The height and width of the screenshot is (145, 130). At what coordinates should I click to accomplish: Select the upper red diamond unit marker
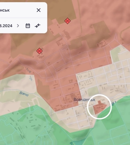(68, 21)
